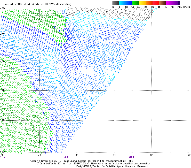The height and width of the screenshot is (168, 191).
Task: Click the '78' longitude axis label
Action: point(39,155)
